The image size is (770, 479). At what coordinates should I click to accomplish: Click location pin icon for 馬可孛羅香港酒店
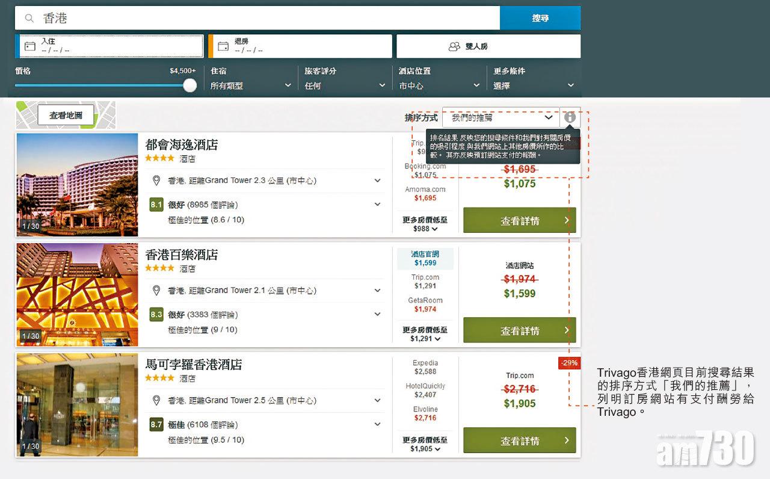tap(156, 401)
